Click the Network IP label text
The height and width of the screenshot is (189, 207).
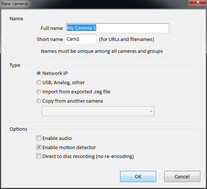click(x=55, y=73)
